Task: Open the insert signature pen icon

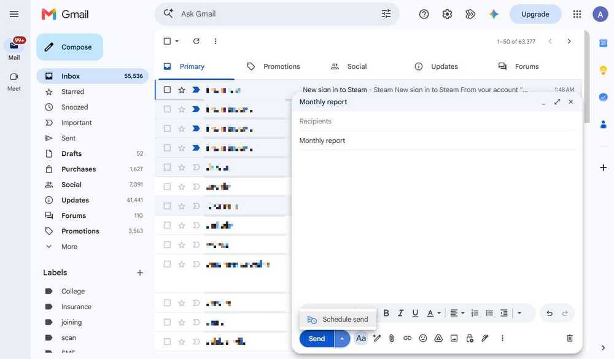Action: tap(485, 338)
